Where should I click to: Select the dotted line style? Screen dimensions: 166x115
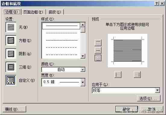(61, 33)
